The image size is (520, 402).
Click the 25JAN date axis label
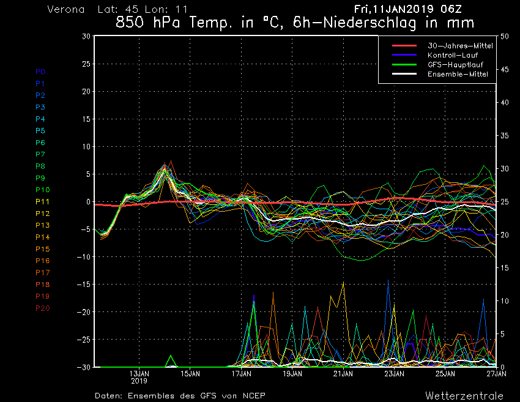tap(445, 373)
